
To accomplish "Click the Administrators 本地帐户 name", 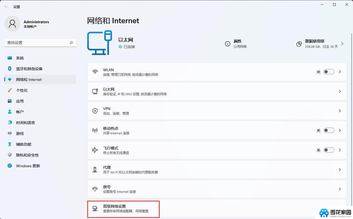I will click(x=36, y=24).
